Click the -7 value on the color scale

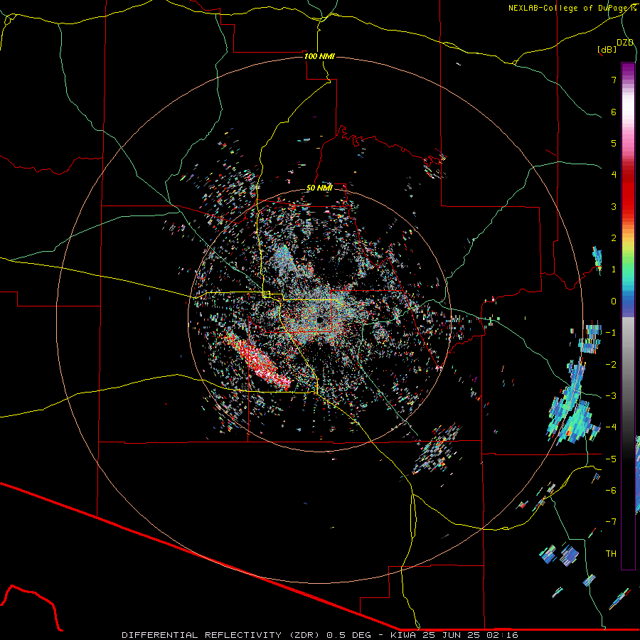pos(611,522)
